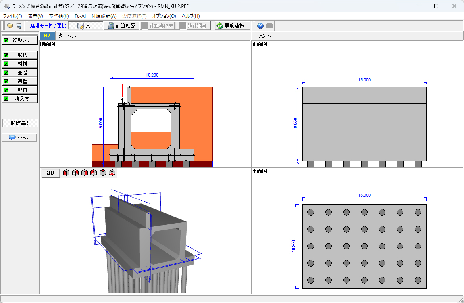Set 3D view using the fourth cube icon
This screenshot has width=464, height=303.
pos(94,173)
